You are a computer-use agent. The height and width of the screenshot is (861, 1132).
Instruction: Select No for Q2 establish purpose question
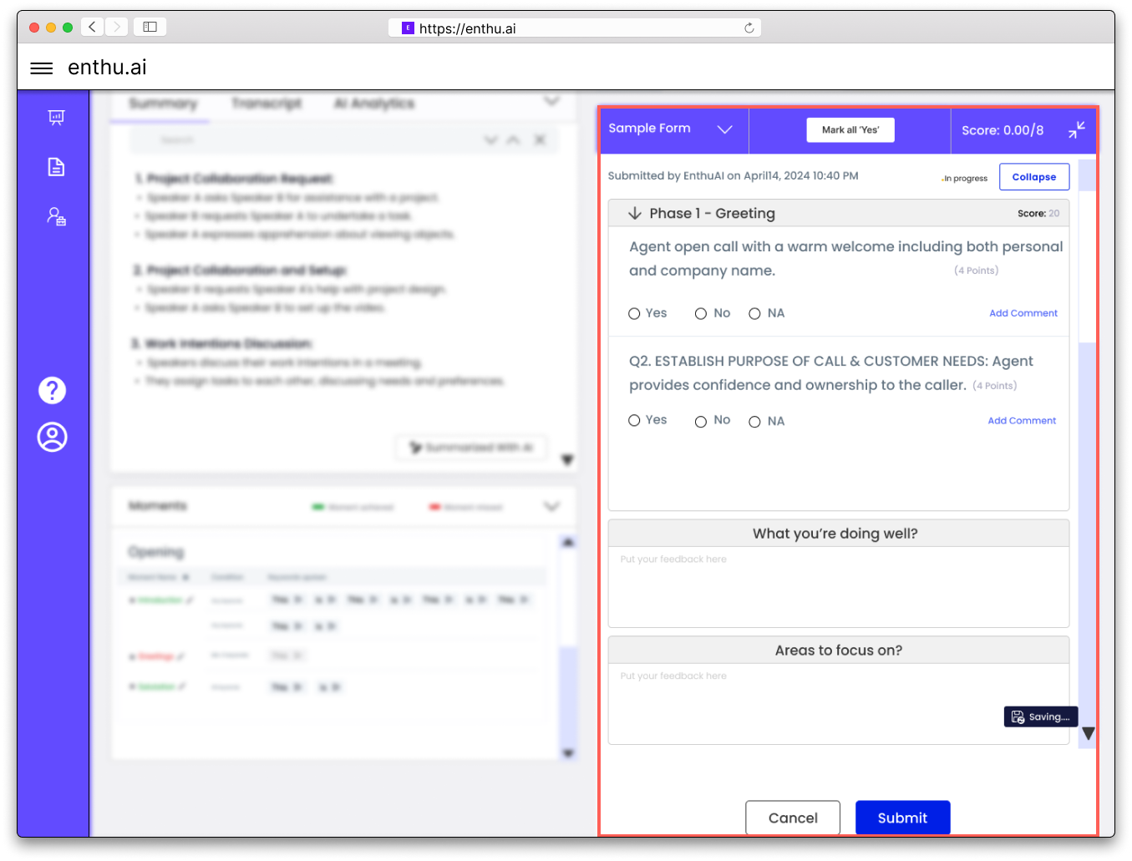tap(701, 422)
